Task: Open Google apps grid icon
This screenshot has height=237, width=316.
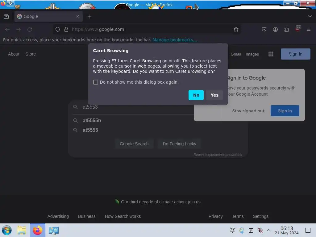Action: pyautogui.click(x=271, y=54)
